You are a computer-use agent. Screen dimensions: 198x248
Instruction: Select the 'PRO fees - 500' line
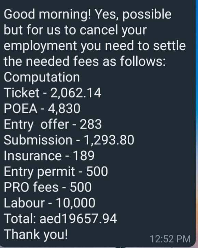pyautogui.click(x=47, y=187)
